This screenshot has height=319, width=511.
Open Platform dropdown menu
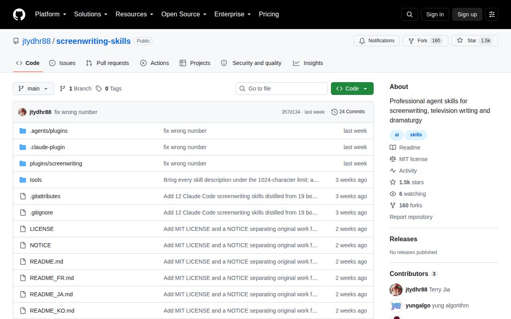coord(50,14)
